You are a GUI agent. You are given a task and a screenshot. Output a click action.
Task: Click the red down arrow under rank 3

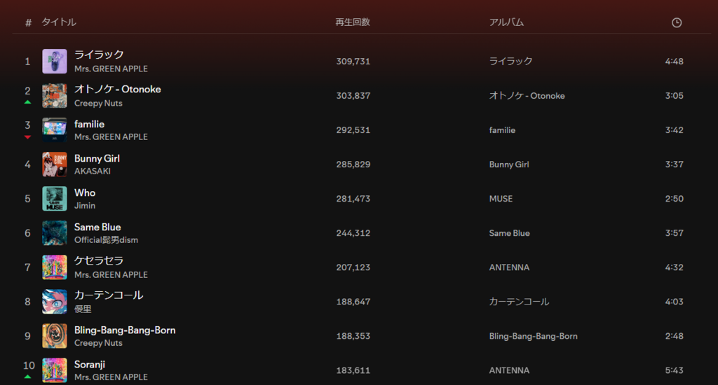(27, 136)
